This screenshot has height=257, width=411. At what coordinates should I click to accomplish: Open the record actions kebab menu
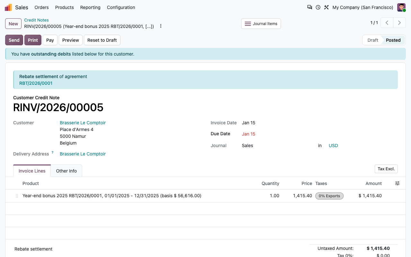click(x=161, y=26)
